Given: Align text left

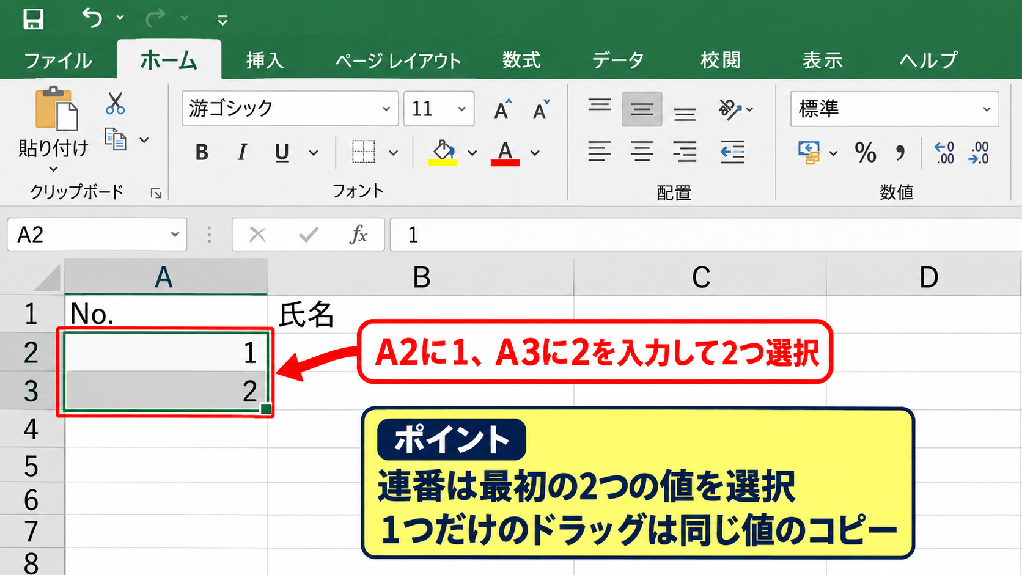Looking at the screenshot, I should coord(600,151).
